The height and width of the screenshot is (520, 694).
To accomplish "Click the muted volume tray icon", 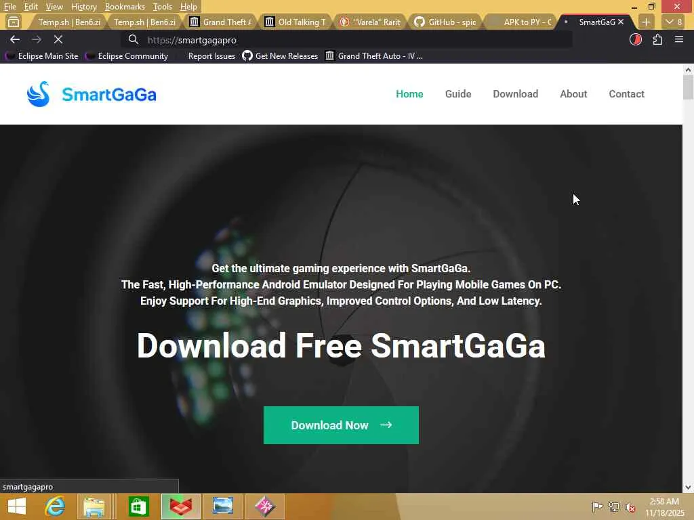I will [630, 506].
